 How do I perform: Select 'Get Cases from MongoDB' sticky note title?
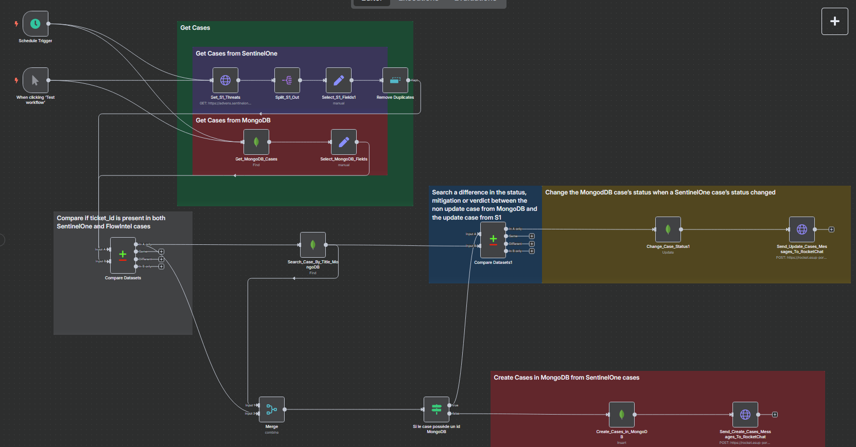coord(233,120)
